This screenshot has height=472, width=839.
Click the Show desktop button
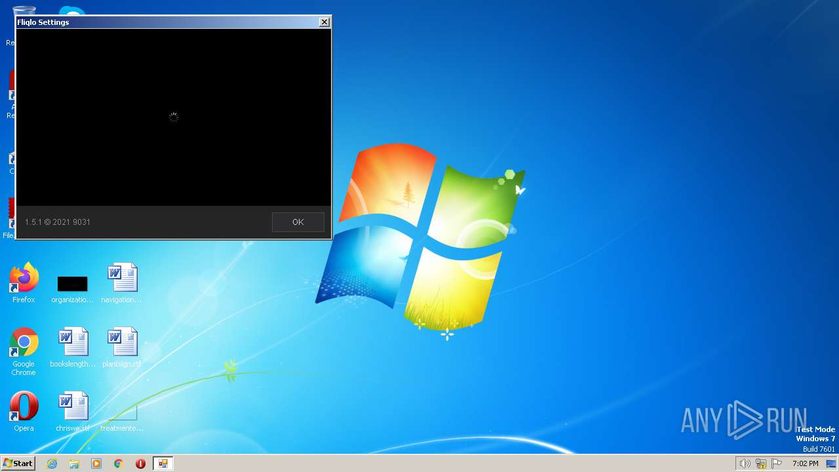click(831, 463)
